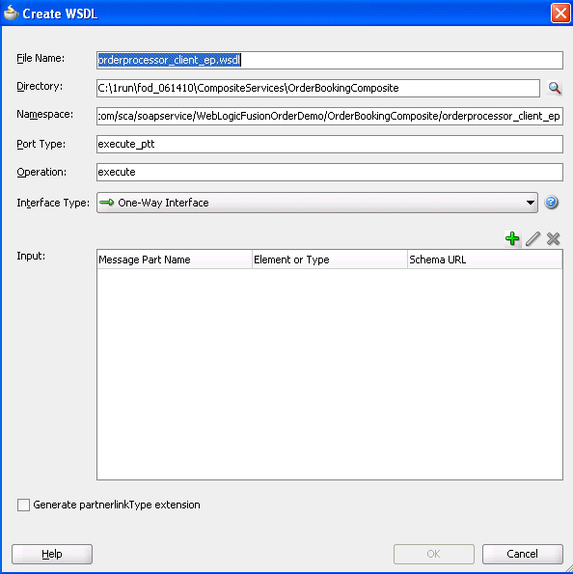Click the pencil edit message part icon
The height and width of the screenshot is (574, 573).
532,238
